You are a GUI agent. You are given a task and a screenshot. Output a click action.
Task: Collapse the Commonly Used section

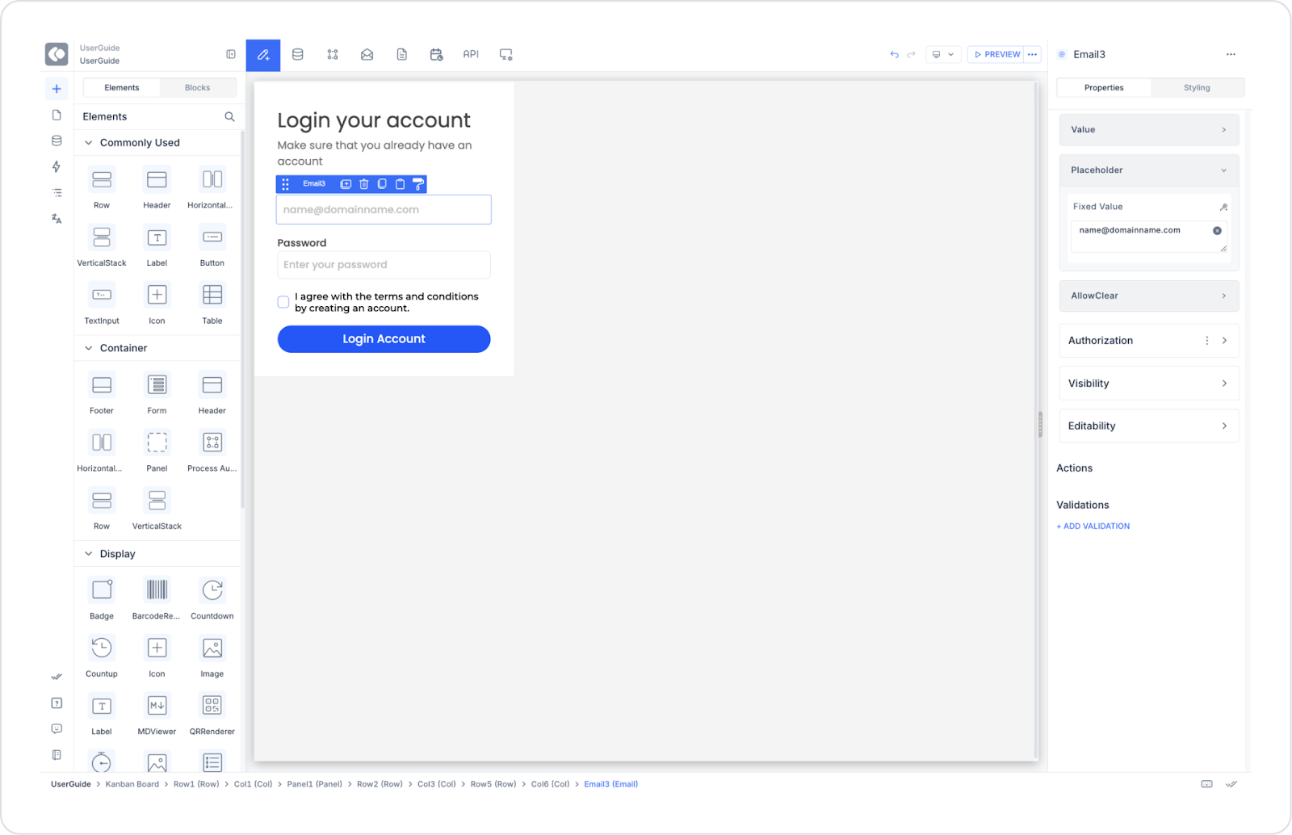[x=89, y=143]
